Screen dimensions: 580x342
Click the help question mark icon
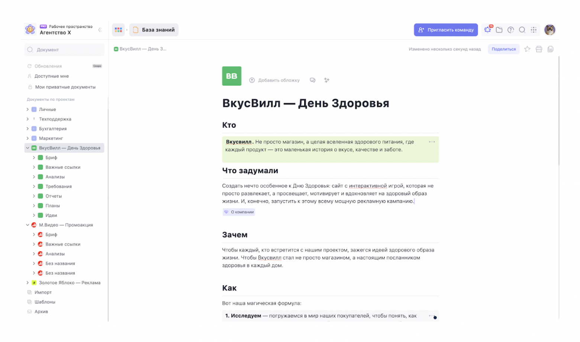point(511,30)
